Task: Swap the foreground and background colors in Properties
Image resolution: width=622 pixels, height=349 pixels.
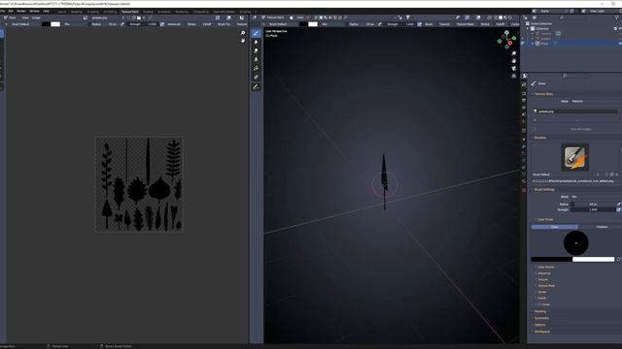Action: click(x=618, y=259)
